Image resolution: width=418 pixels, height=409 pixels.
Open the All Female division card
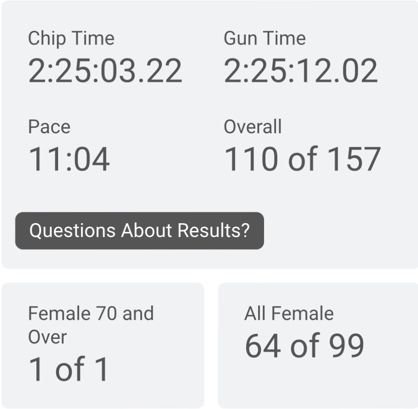(x=318, y=378)
